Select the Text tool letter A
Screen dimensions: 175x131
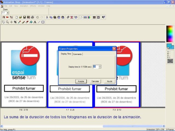pyautogui.click(x=35, y=22)
